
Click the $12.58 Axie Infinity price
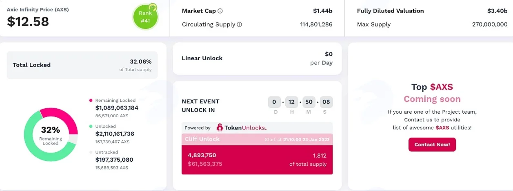(28, 21)
